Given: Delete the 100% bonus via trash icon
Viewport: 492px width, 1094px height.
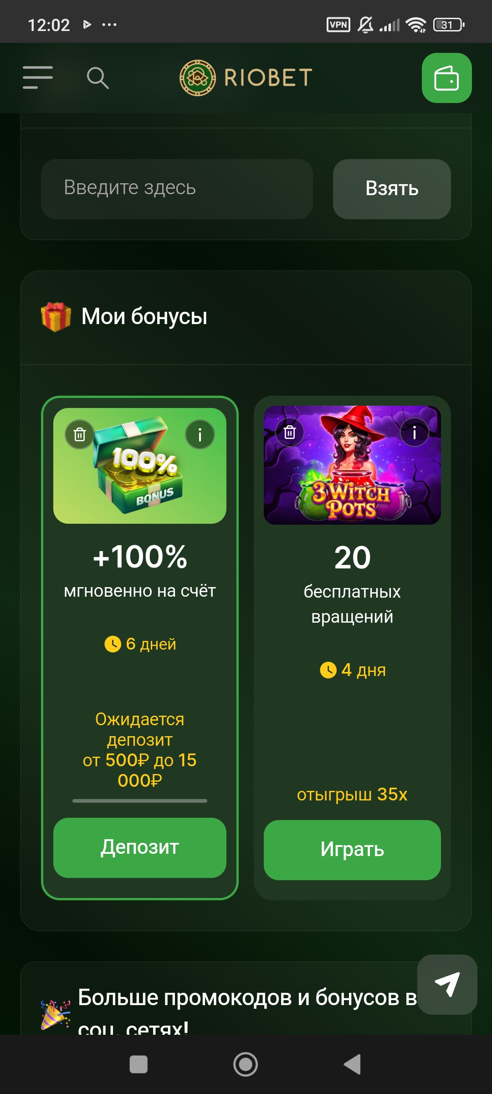Looking at the screenshot, I should coord(80,434).
